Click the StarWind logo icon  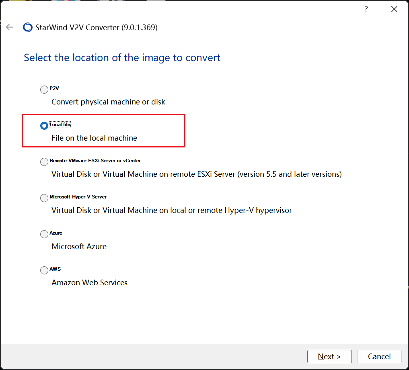point(28,27)
